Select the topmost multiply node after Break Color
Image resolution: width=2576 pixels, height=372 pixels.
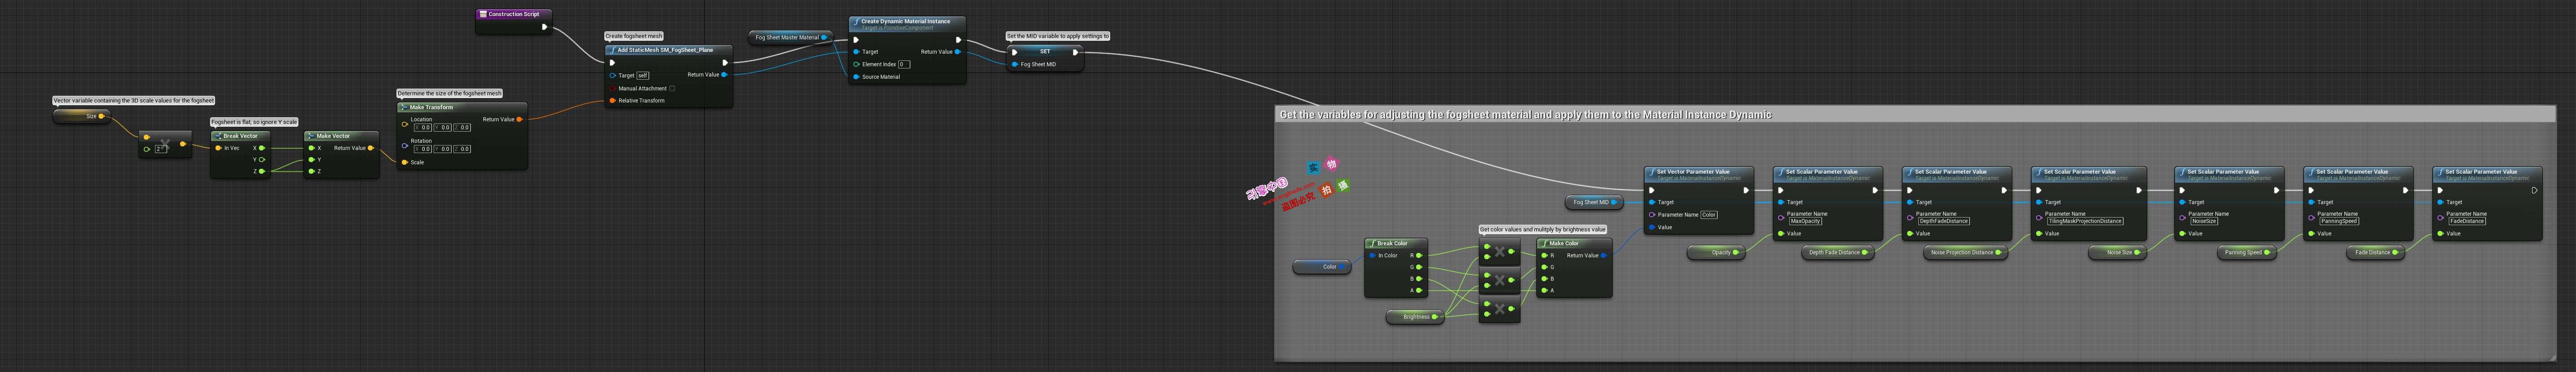[1499, 252]
